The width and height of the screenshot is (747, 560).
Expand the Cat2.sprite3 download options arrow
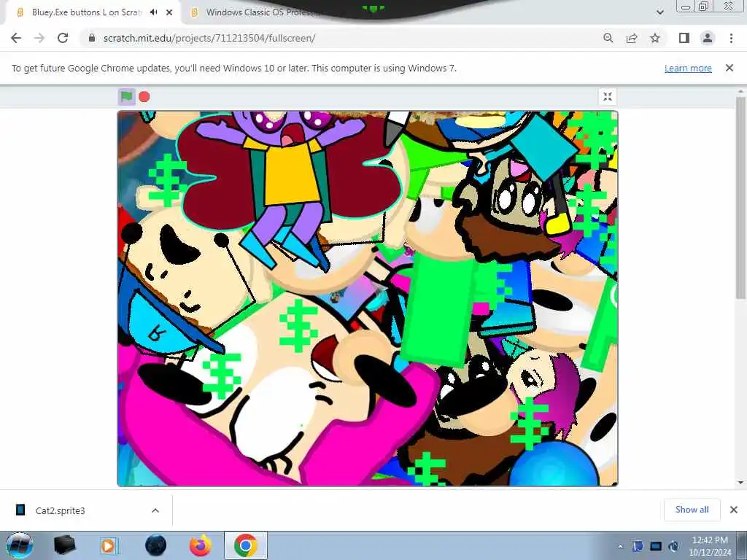coord(155,510)
